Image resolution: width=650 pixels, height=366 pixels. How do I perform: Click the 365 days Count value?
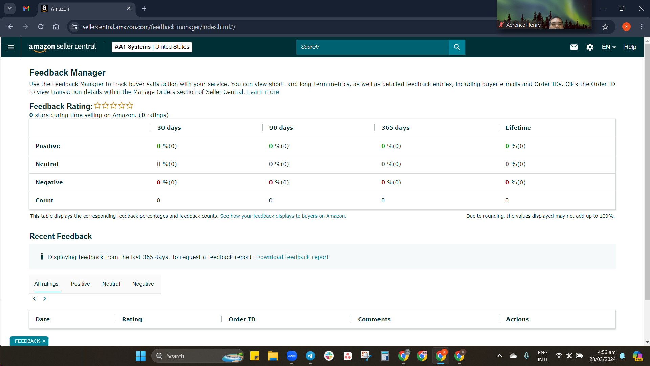click(383, 200)
